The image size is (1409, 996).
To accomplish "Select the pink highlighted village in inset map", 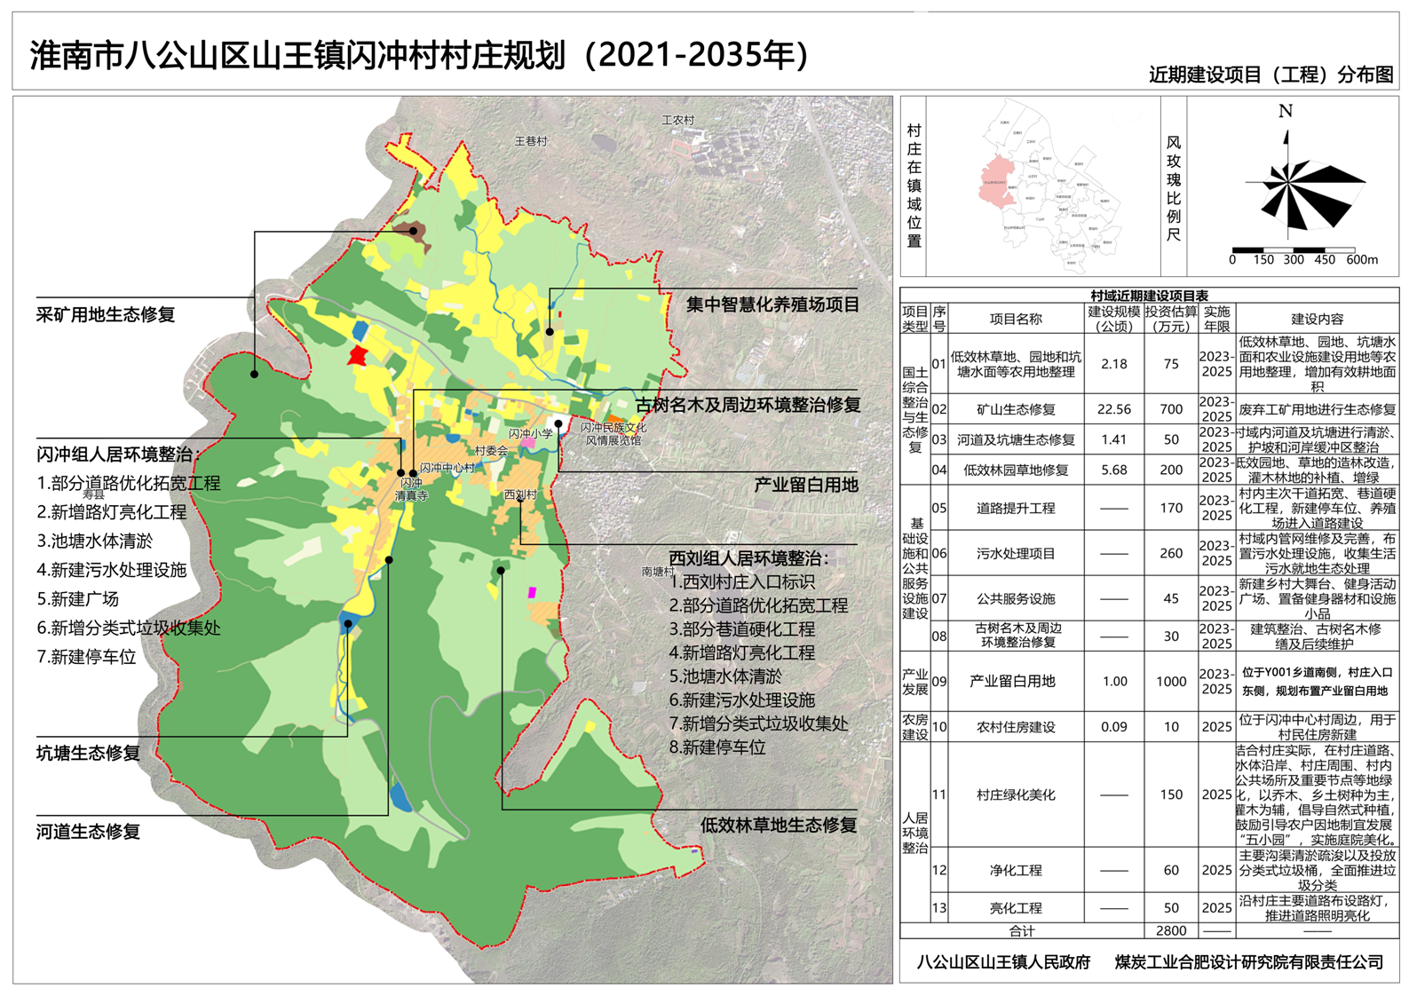I will pos(997,184).
